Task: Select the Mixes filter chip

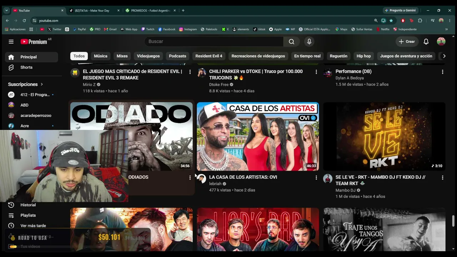Action: (x=122, y=56)
